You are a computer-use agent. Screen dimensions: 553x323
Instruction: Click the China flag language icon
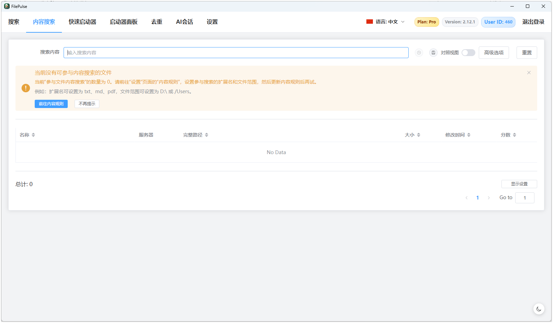pos(369,22)
